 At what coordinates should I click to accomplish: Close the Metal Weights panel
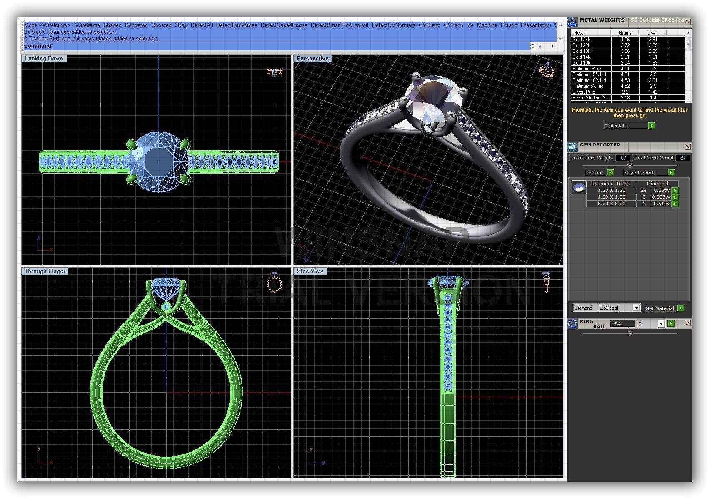[x=688, y=22]
